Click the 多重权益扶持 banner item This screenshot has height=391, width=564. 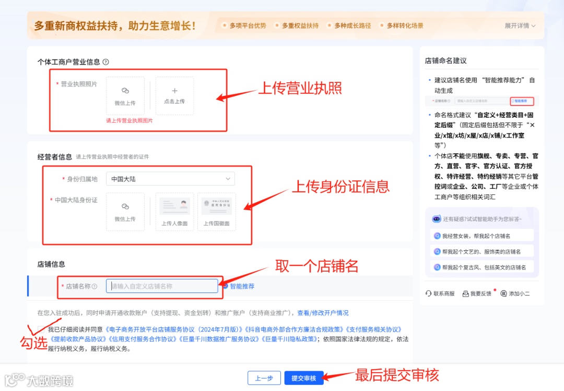coord(297,26)
